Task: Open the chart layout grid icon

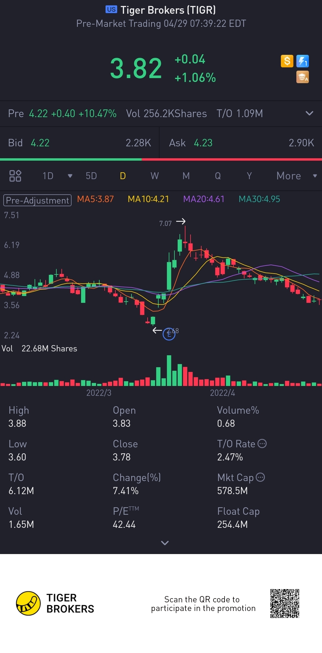Action: pyautogui.click(x=15, y=176)
